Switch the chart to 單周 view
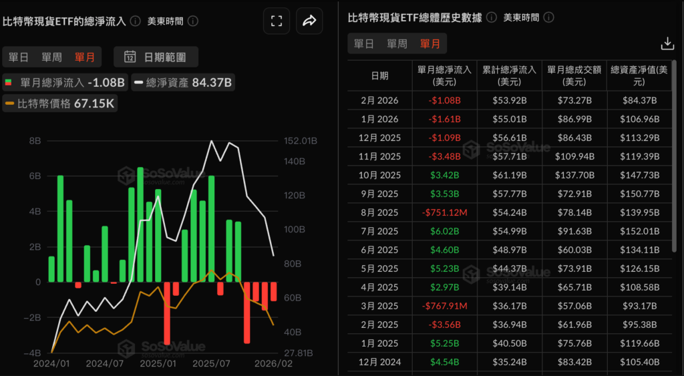The image size is (684, 376). click(52, 57)
